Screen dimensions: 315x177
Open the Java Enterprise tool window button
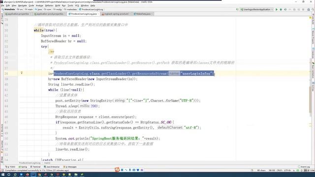click(52, 167)
